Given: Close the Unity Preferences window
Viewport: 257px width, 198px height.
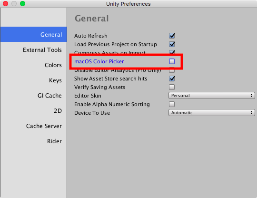Looking at the screenshot, I should pyautogui.click(x=5, y=4).
